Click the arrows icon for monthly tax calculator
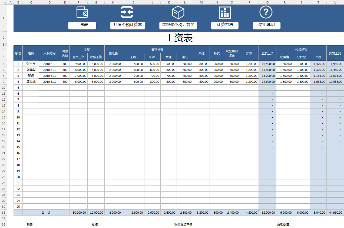Screen dimensions: 344x228 tap(127, 12)
